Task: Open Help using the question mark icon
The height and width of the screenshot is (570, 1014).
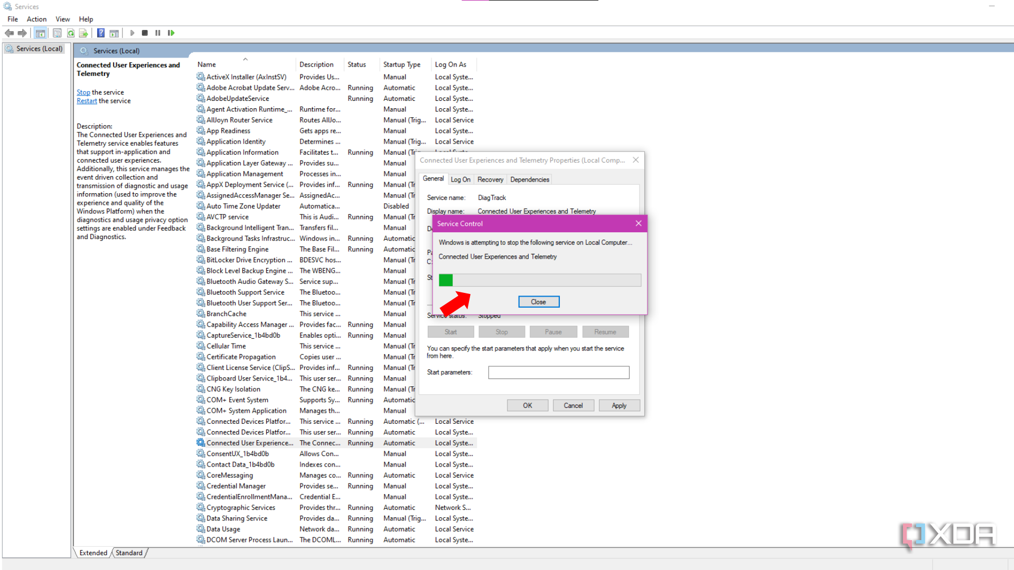Action: 100,33
